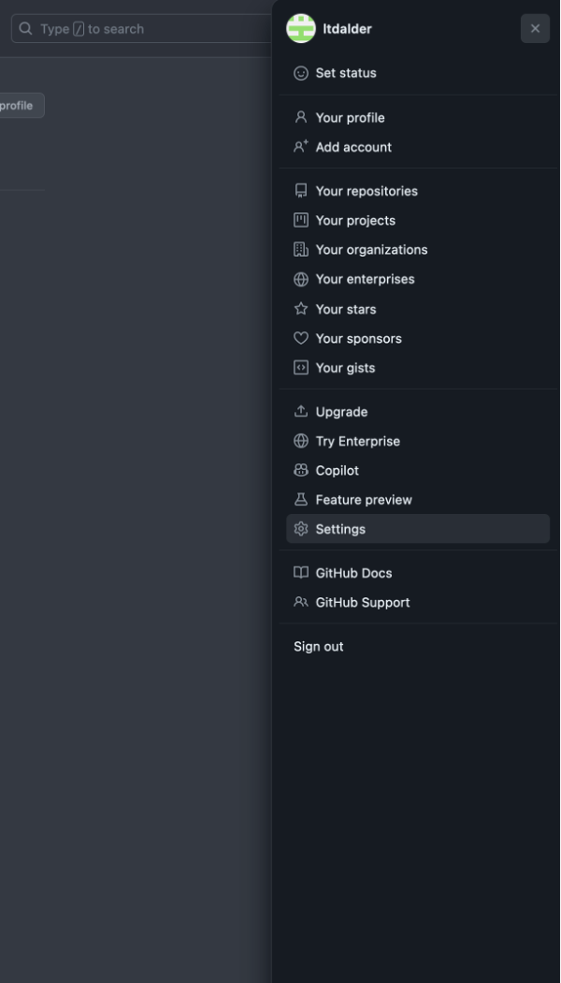561x983 pixels.
Task: Select the Copilot icon in the menu
Action: [x=299, y=470]
